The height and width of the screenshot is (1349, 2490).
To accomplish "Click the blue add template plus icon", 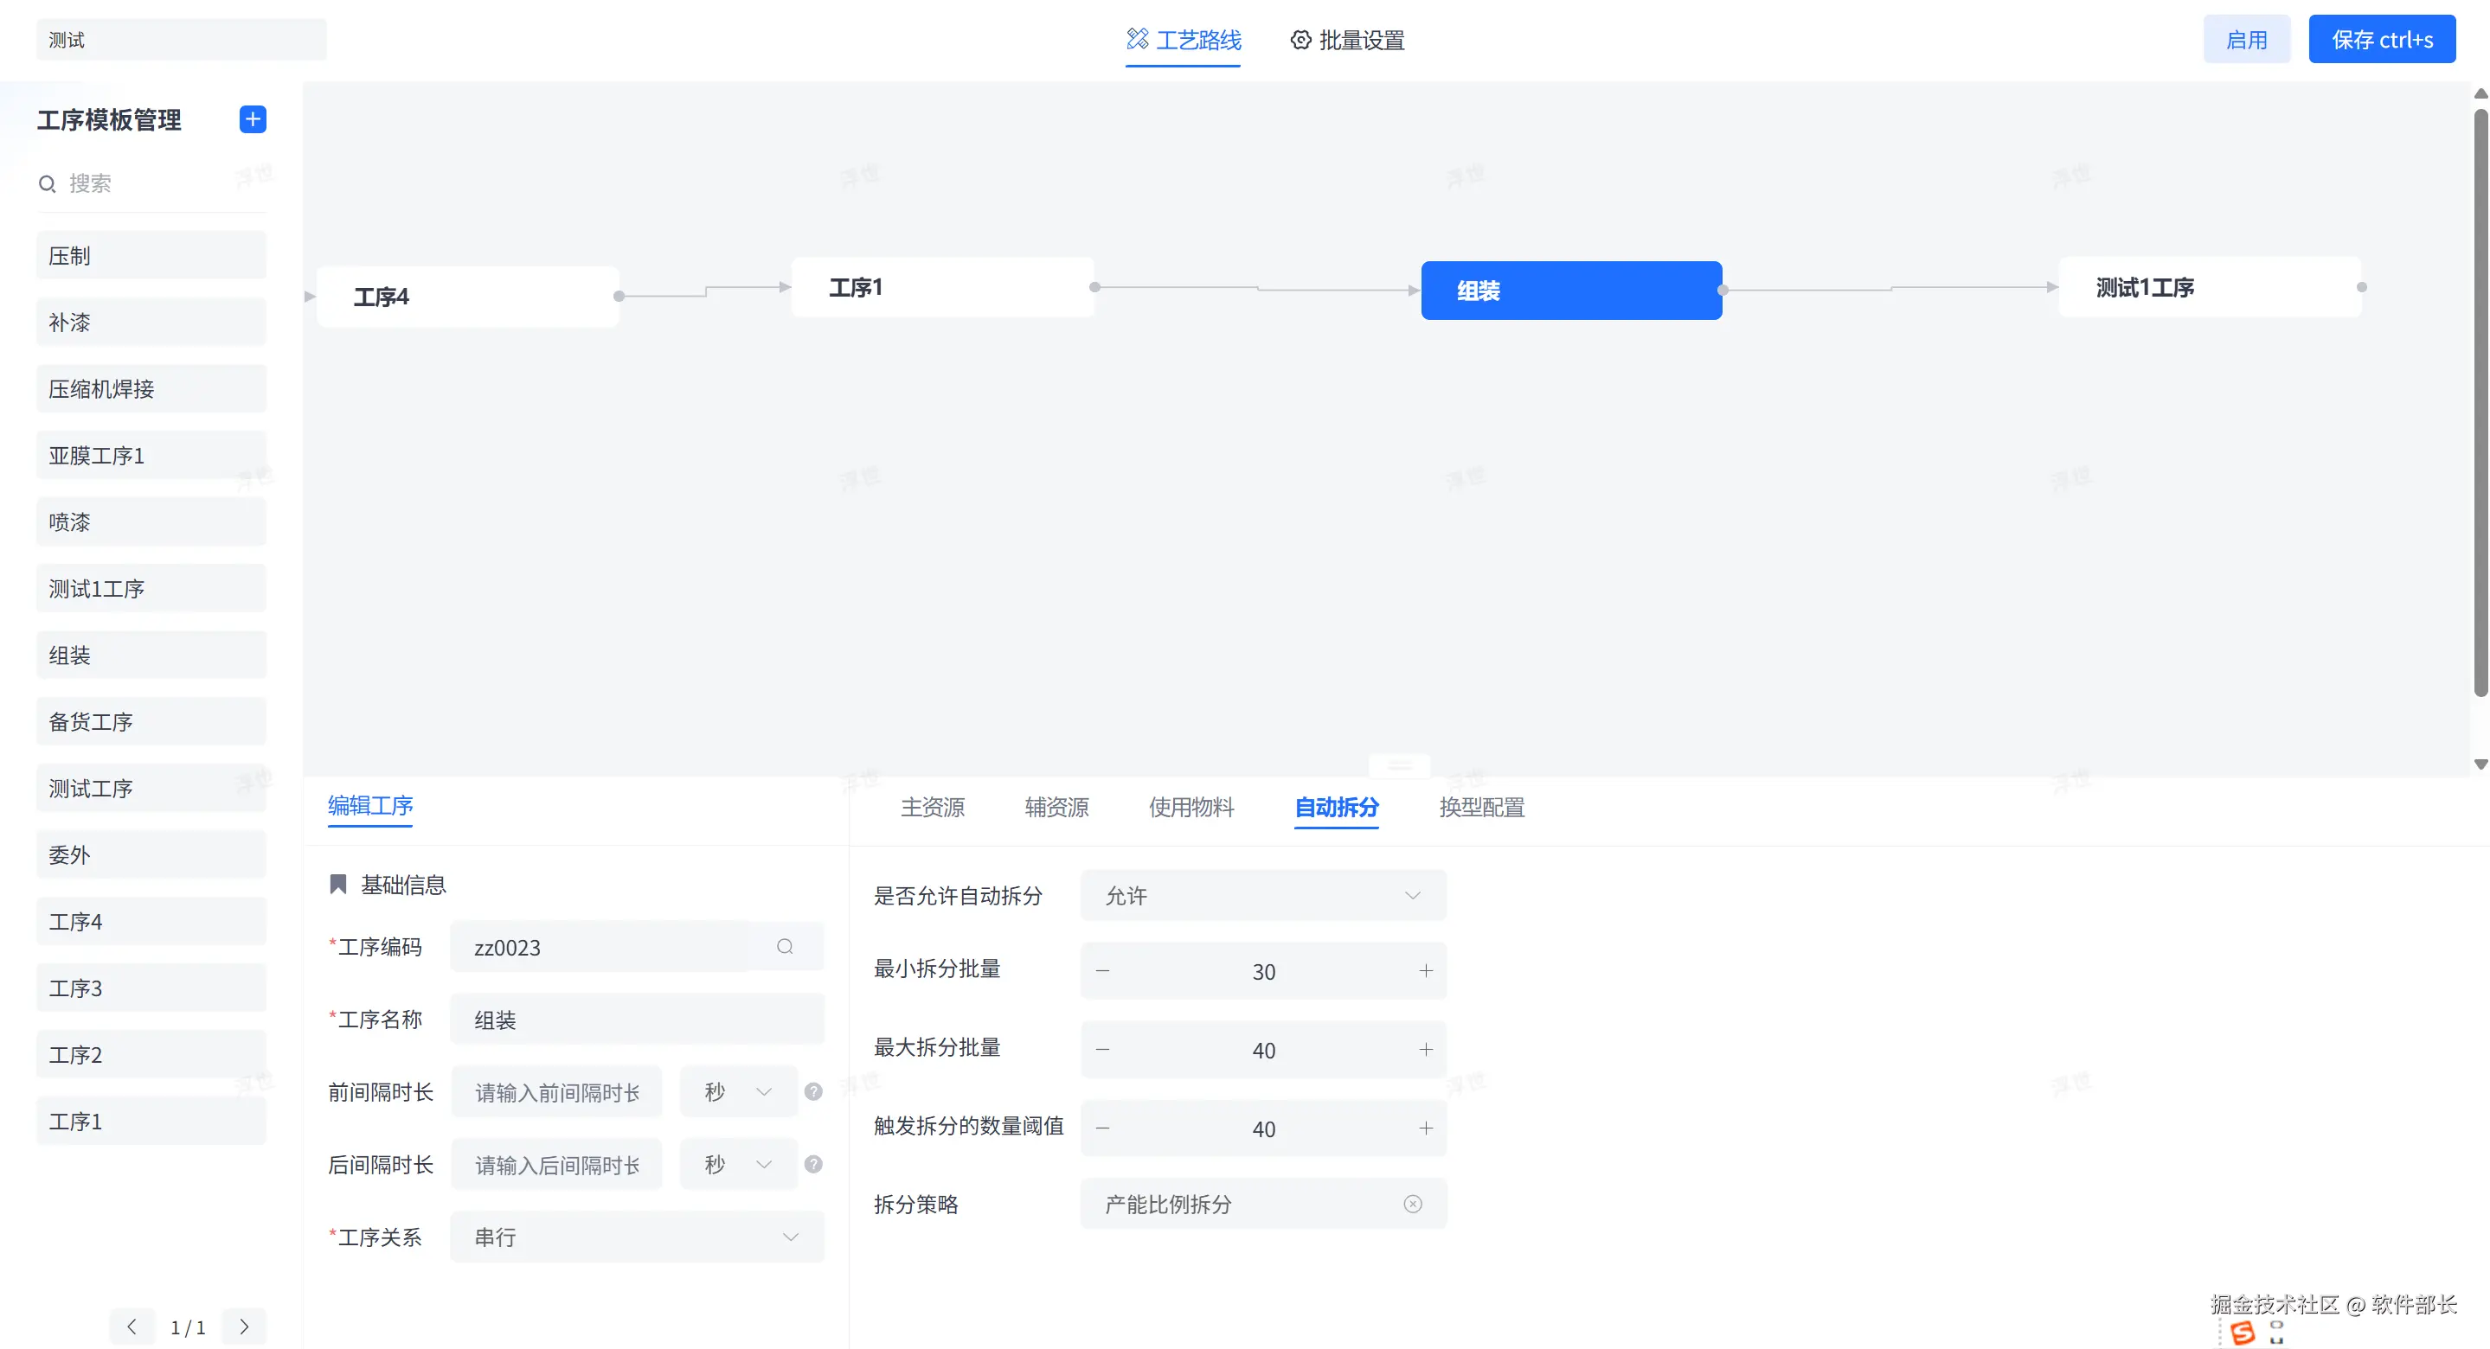I will pos(253,118).
